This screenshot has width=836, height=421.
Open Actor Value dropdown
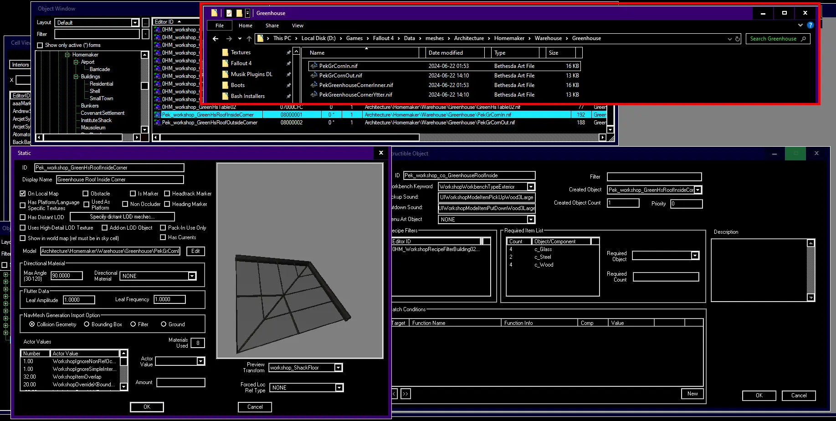[200, 361]
